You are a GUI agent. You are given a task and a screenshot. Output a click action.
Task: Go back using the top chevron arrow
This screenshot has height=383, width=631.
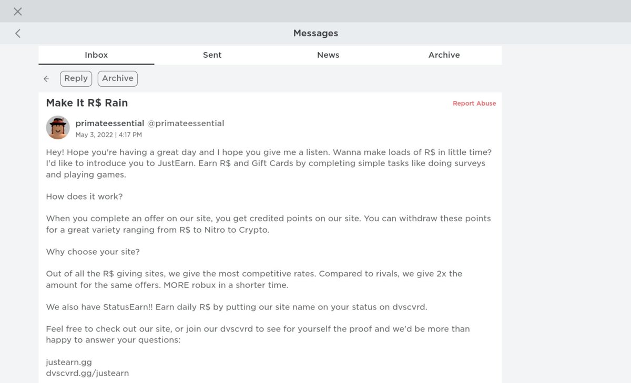click(x=17, y=34)
